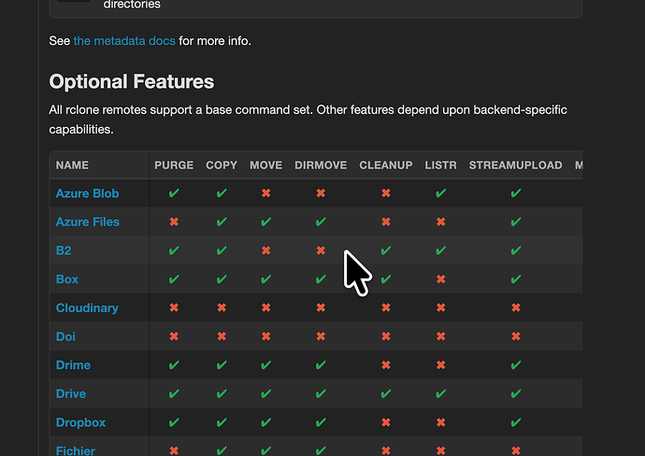The height and width of the screenshot is (456, 645).
Task: Click Drime's CLEANUP cross mark
Action: (386, 364)
